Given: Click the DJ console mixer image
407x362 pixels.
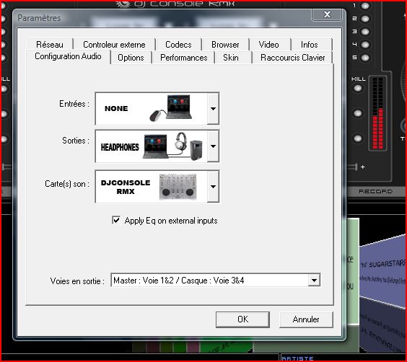Looking at the screenshot, I should coord(178,187).
